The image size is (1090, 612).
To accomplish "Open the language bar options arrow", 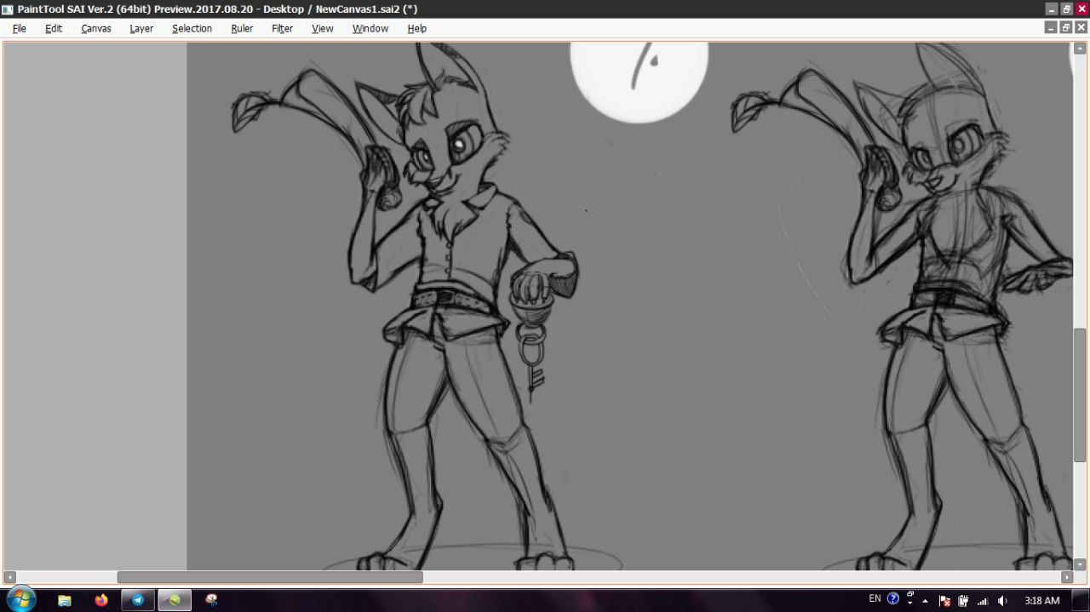I will point(910,603).
